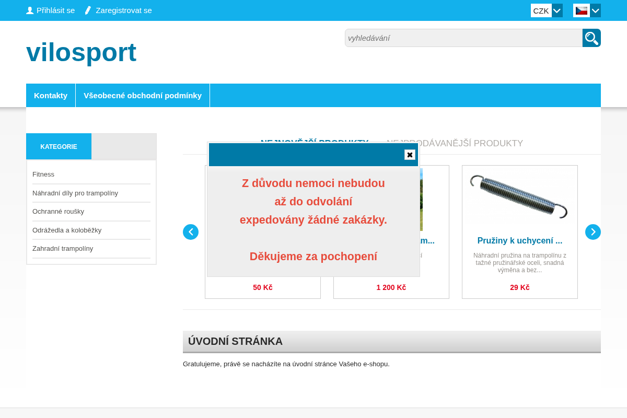Show next products with right arrow

593,232
